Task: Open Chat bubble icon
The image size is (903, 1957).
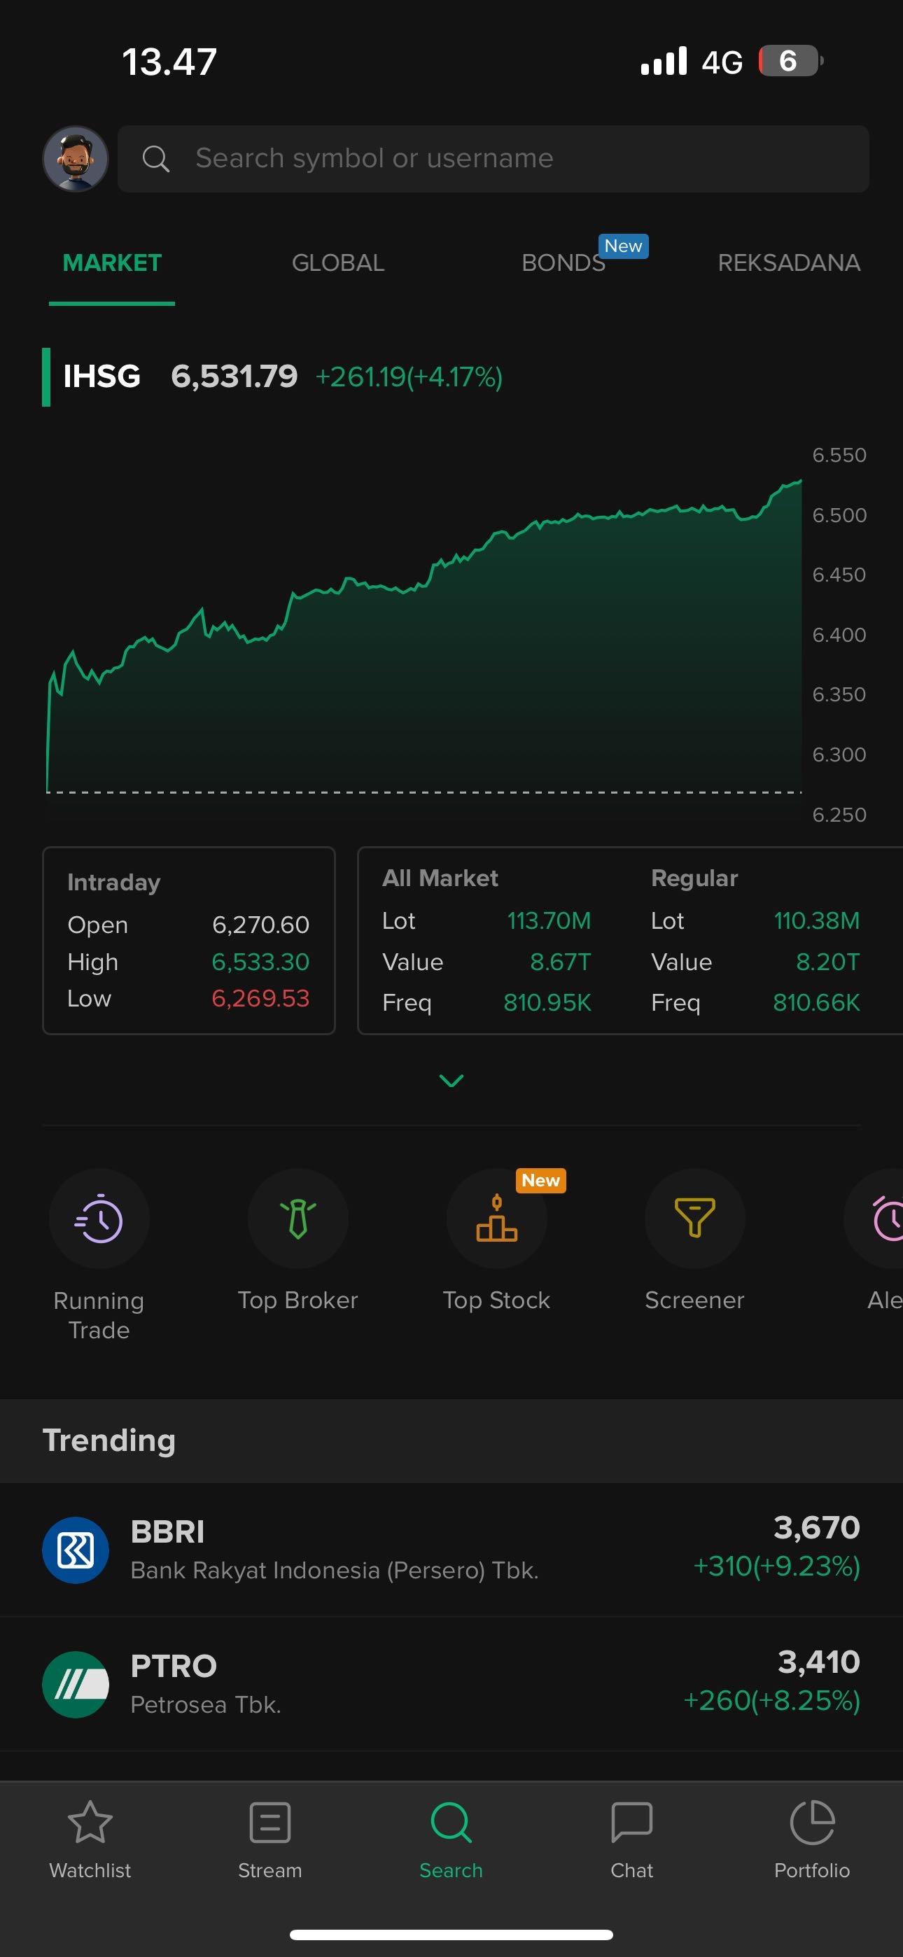Action: pyautogui.click(x=631, y=1822)
